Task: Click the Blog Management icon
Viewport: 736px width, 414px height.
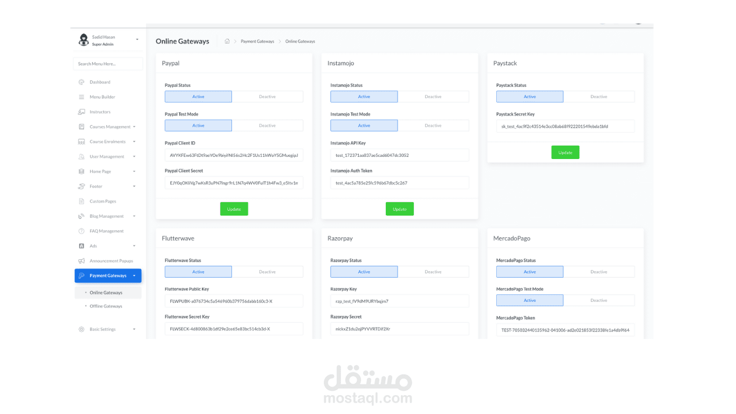Action: pos(81,216)
